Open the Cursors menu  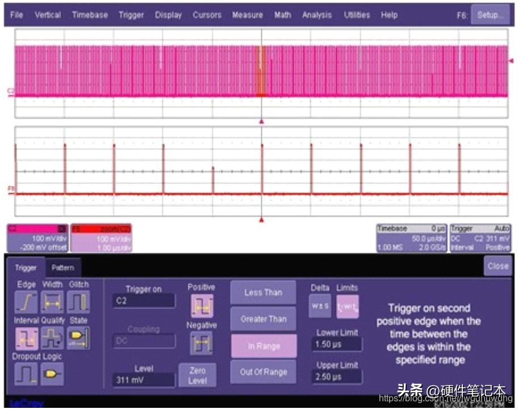[x=207, y=15]
